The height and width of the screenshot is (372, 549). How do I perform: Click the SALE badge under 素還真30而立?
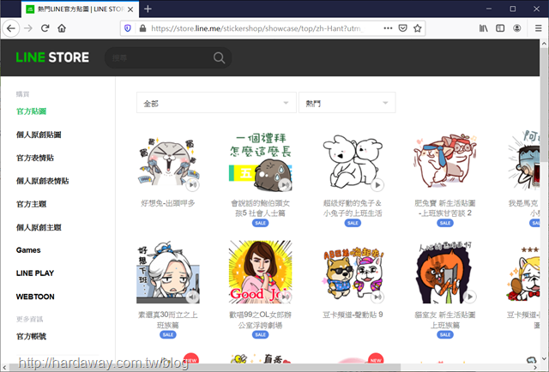coord(168,335)
